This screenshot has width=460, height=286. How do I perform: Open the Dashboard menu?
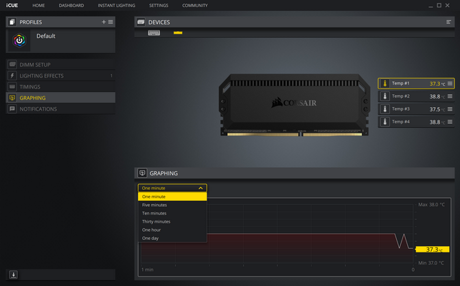[x=71, y=5]
